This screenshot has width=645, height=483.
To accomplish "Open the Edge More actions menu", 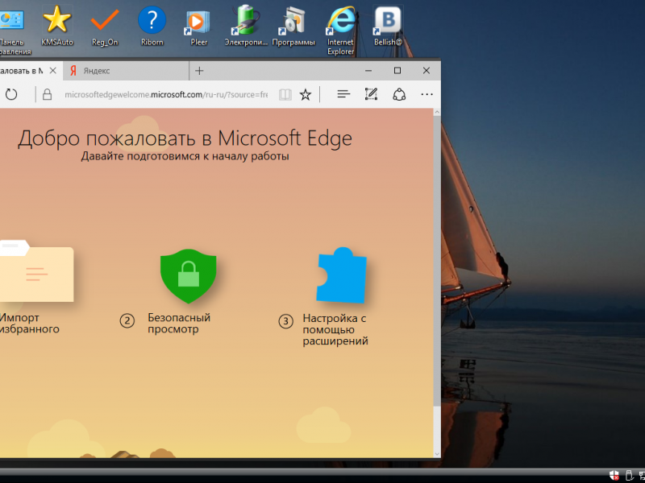I will 427,94.
